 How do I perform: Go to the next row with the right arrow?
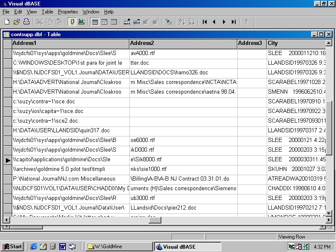click(x=224, y=22)
